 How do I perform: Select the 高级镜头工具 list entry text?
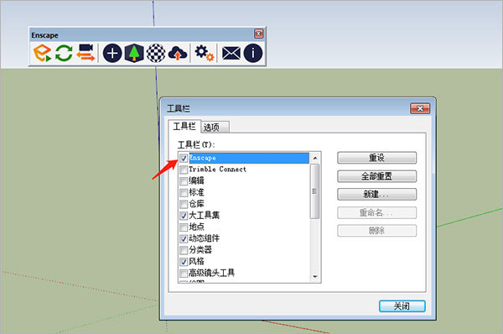coord(212,273)
